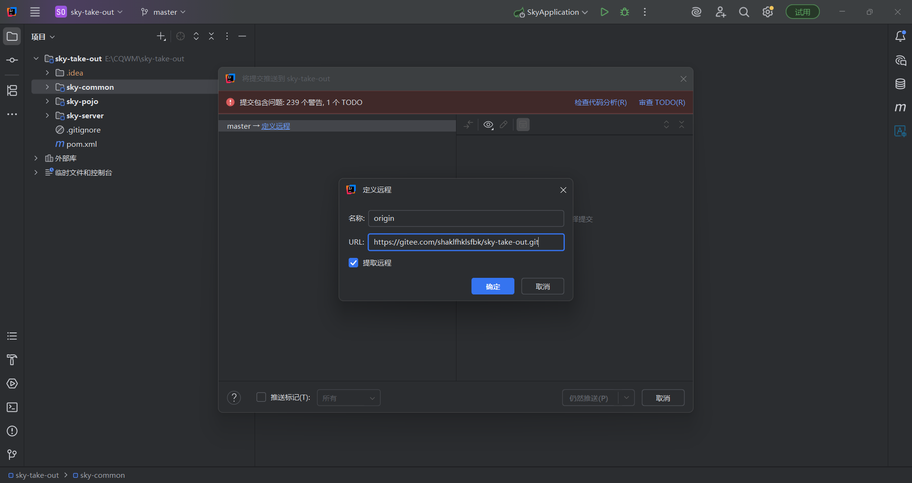Open the SkyApplication run configuration dropdown
The height and width of the screenshot is (483, 912).
pos(552,12)
